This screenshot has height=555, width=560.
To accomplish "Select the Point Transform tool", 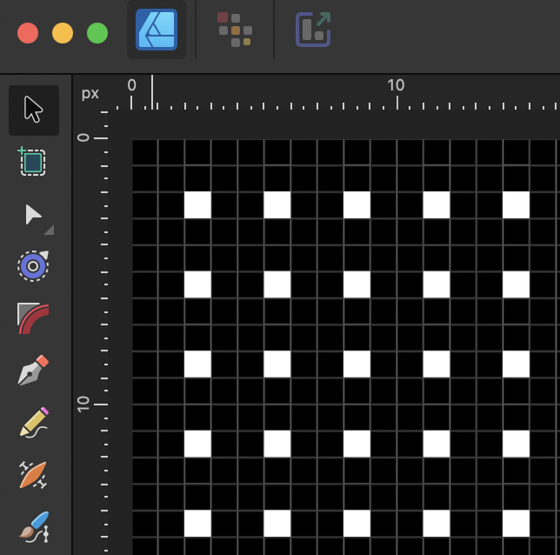I will tap(33, 266).
